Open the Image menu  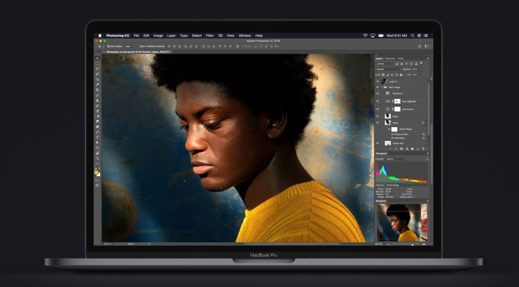coord(158,36)
